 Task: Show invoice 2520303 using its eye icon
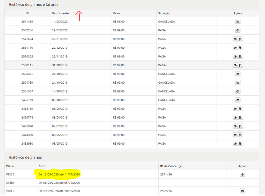[x=235, y=57]
